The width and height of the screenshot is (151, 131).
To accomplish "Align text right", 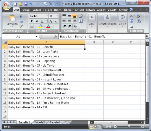I will point(75,21).
